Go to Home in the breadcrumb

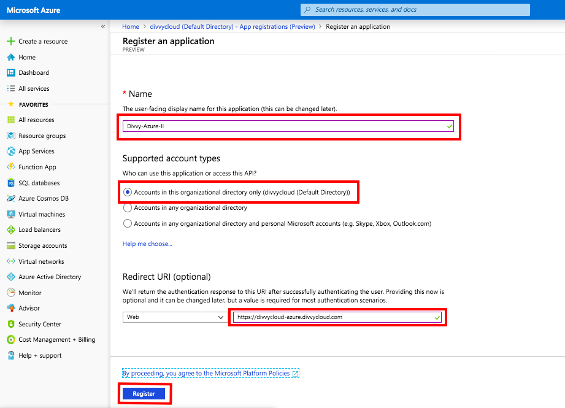[x=131, y=26]
